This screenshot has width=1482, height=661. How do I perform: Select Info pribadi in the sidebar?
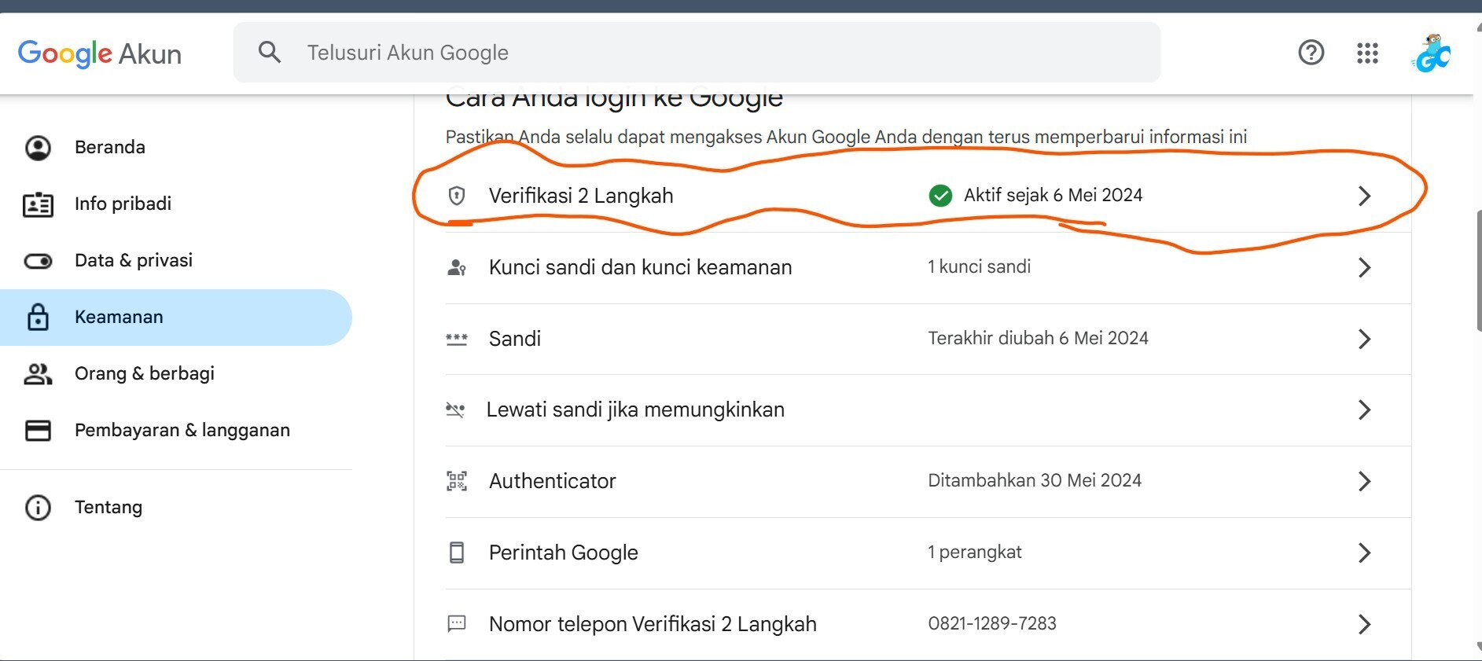pyautogui.click(x=176, y=204)
